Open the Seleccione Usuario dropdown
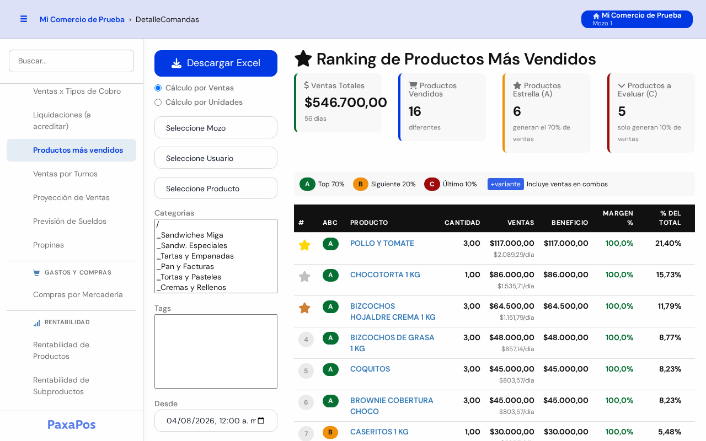This screenshot has width=706, height=441. click(216, 158)
